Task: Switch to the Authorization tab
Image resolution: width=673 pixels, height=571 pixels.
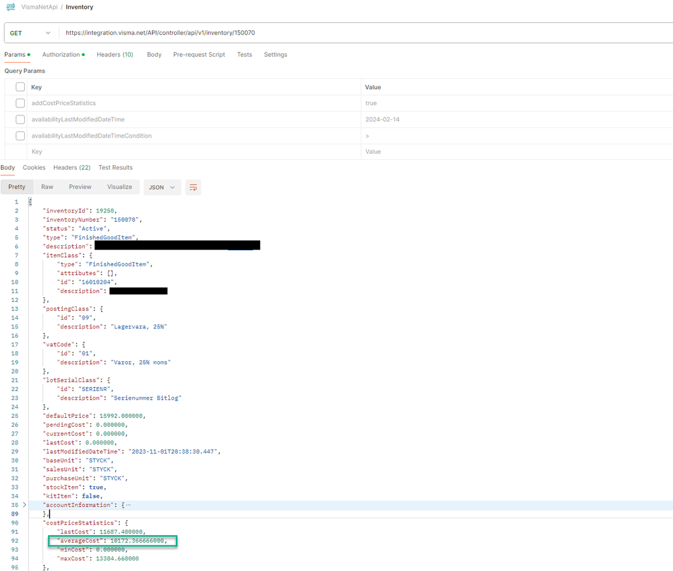Action: (x=63, y=55)
